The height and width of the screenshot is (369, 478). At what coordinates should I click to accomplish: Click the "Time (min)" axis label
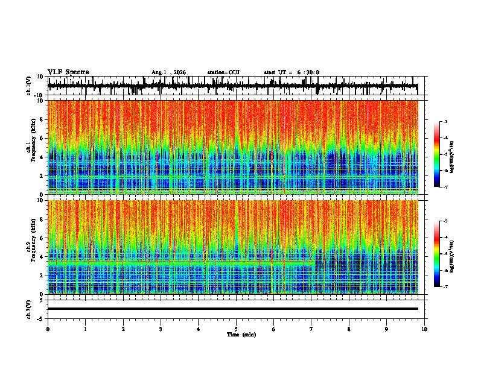(x=241, y=335)
